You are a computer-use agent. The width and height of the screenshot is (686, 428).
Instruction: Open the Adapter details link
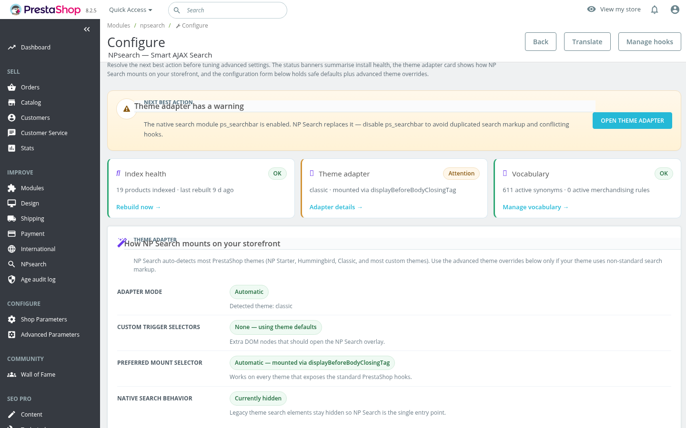[336, 207]
